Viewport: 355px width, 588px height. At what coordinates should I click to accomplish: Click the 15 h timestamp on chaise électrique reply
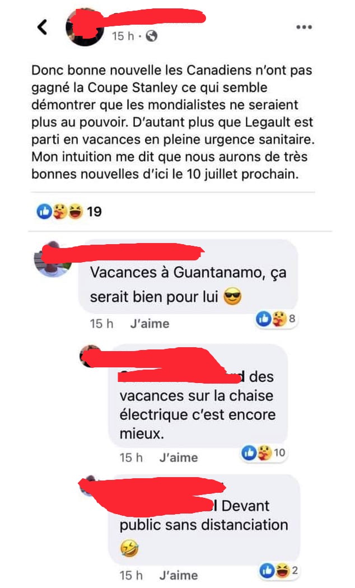pyautogui.click(x=131, y=458)
